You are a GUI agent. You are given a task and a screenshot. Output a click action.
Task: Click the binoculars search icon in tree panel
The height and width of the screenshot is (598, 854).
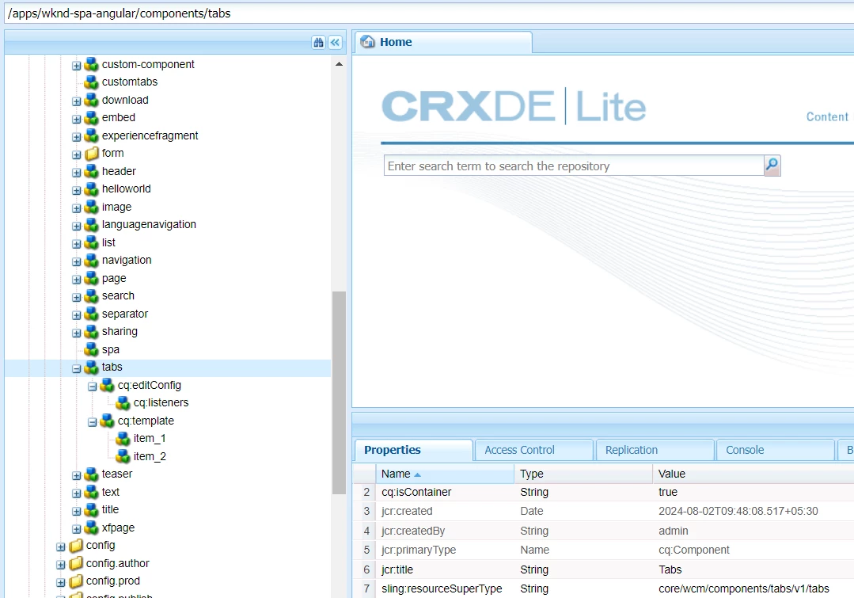click(319, 42)
